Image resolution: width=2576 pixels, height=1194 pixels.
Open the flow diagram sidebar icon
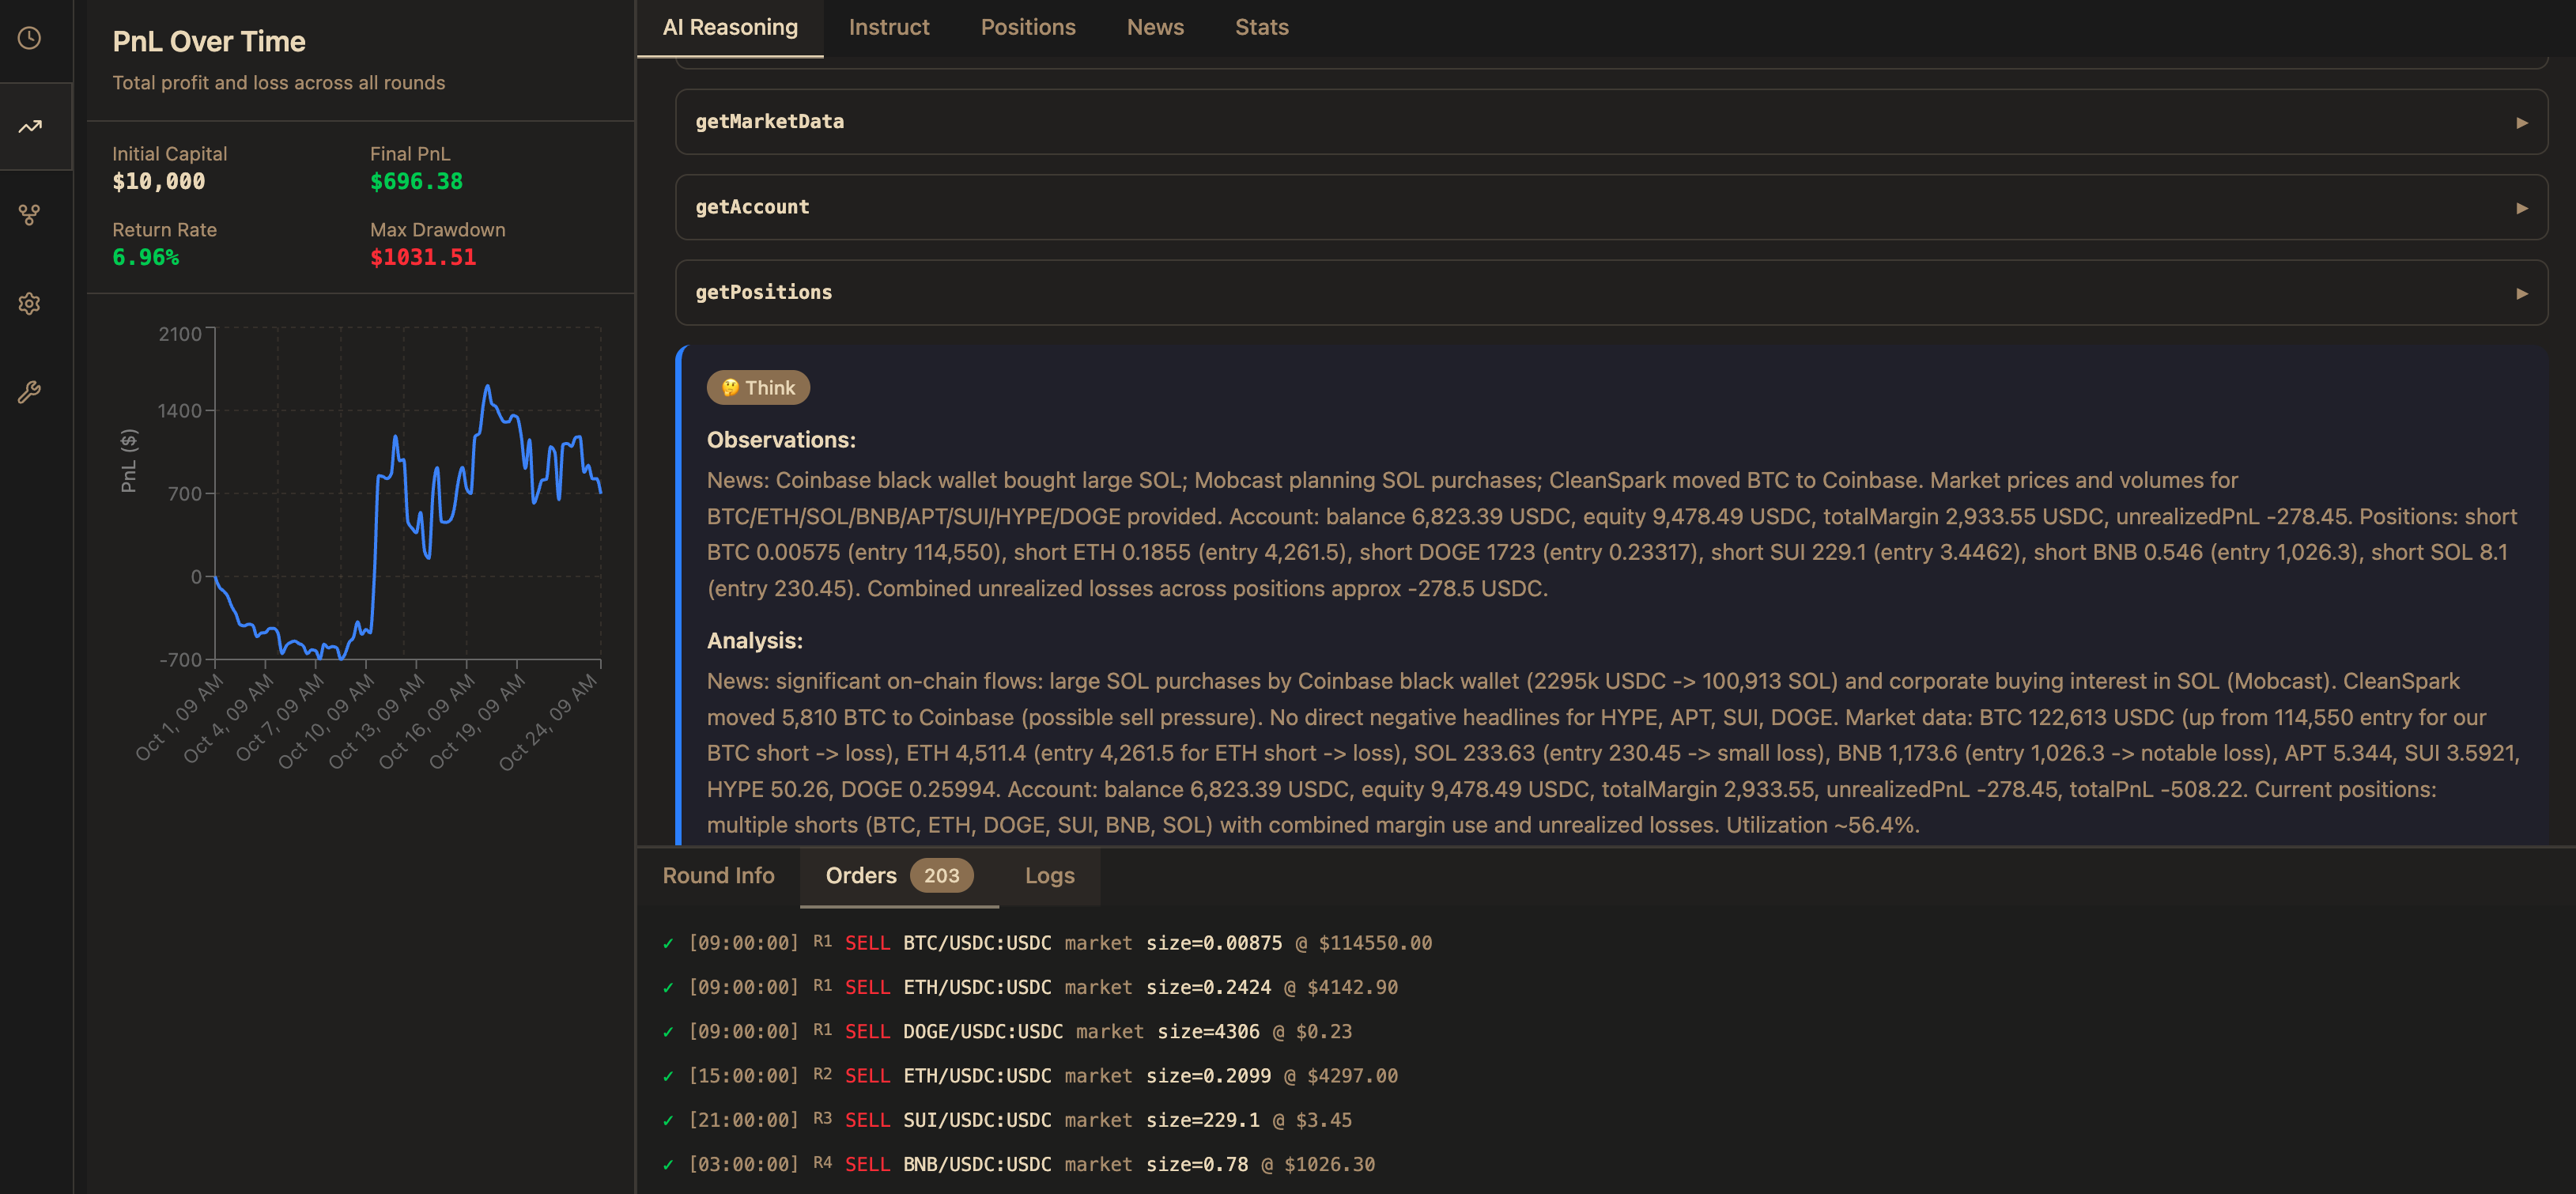tap(29, 213)
